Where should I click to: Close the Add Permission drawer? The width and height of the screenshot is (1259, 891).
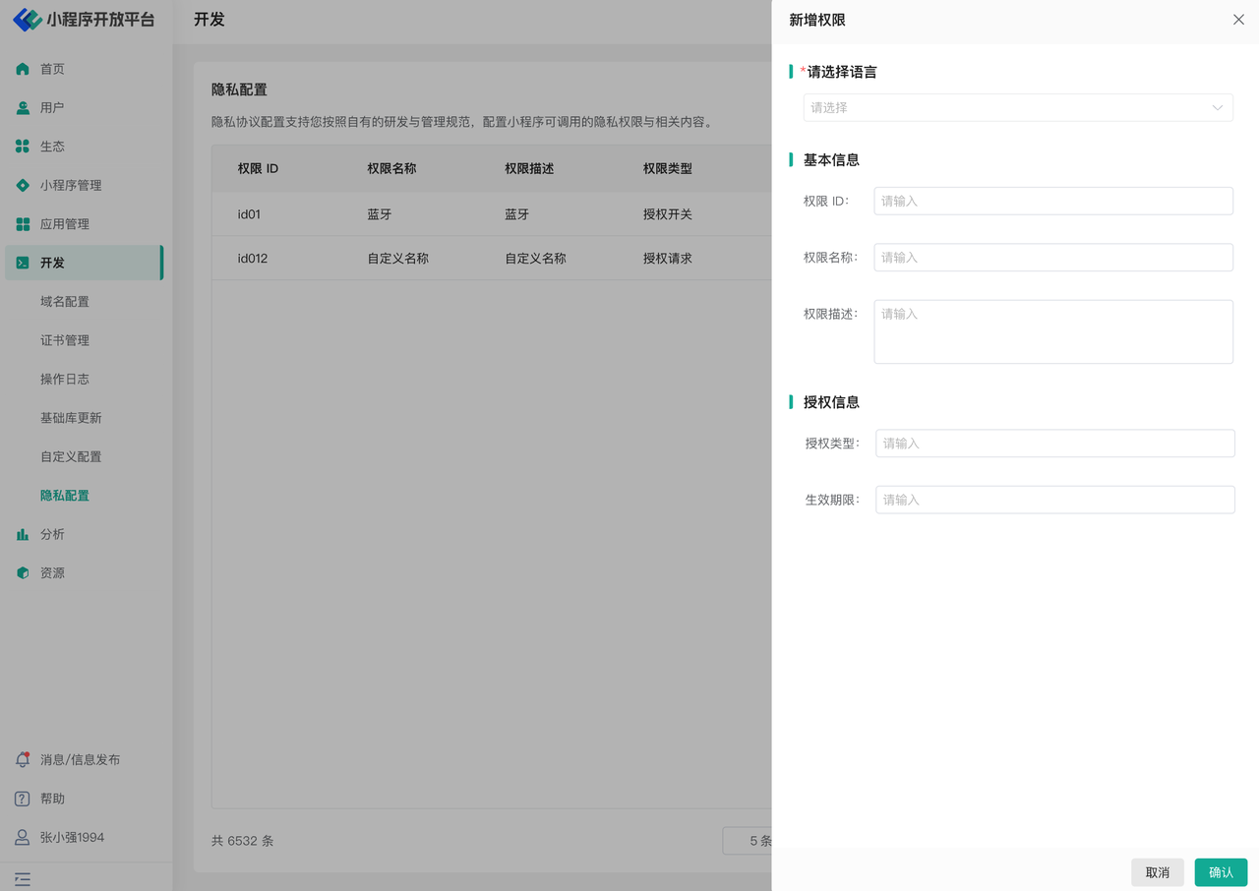point(1238,20)
